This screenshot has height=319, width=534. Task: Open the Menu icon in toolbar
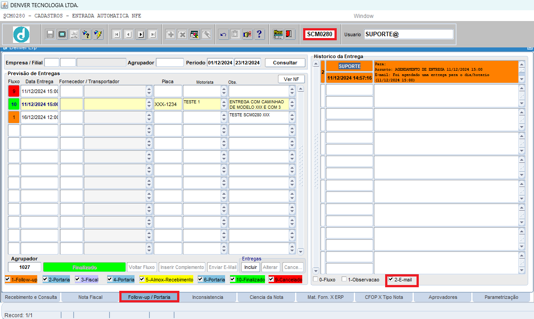coord(278,34)
